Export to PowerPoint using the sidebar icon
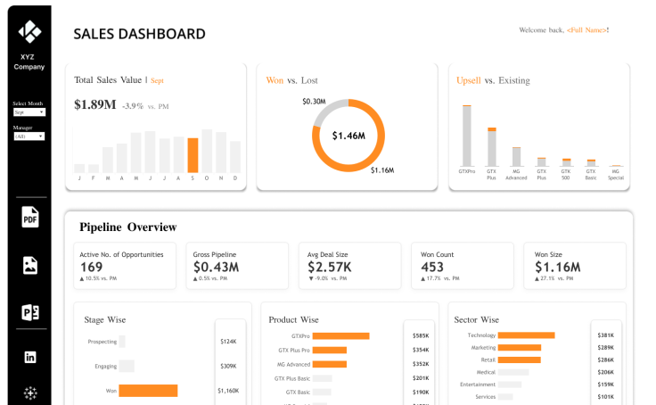Screen dimensions: 656x405 (x=30, y=312)
